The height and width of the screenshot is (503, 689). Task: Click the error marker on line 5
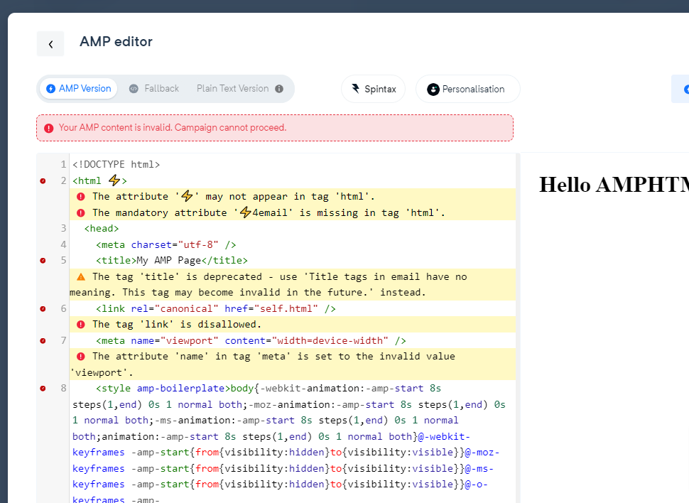pyautogui.click(x=43, y=260)
